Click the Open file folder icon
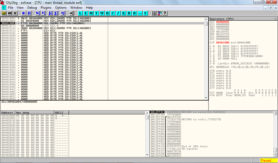Image resolution: width=278 pixels, height=163 pixels. pyautogui.click(x=4, y=13)
